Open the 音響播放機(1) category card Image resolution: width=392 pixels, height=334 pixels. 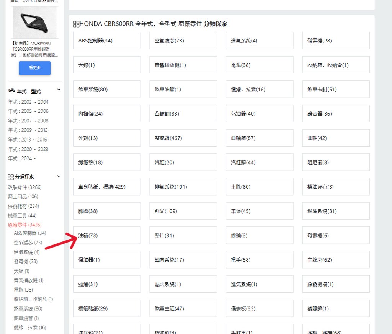pos(183,65)
